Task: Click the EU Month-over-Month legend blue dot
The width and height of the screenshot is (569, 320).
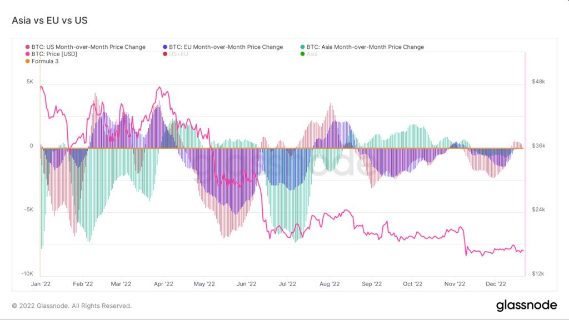Action: (x=165, y=47)
